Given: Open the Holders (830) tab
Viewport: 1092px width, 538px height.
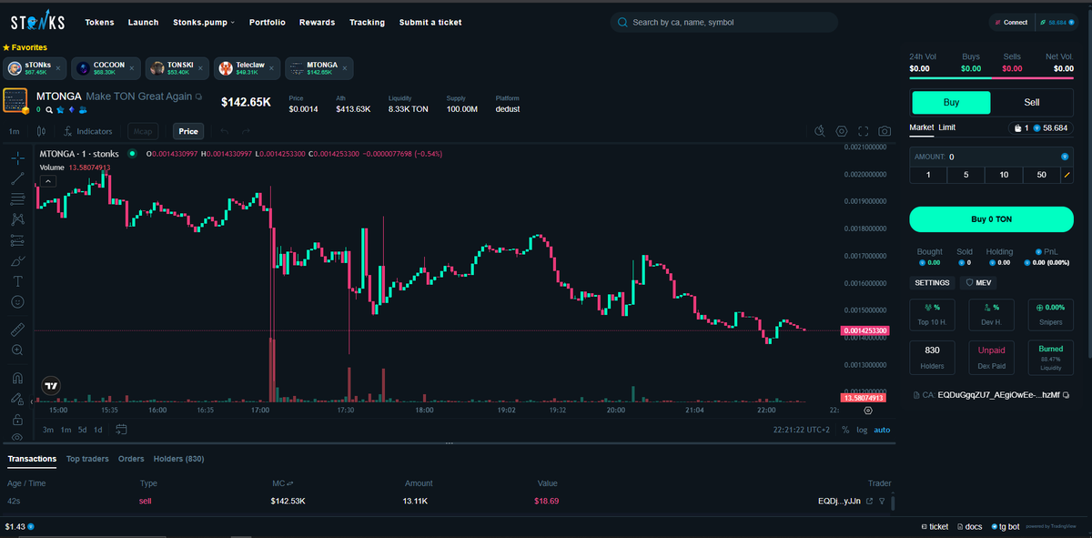Looking at the screenshot, I should coord(178,459).
